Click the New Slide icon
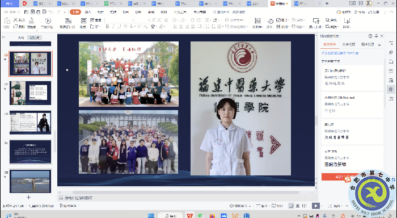 (68, 20)
